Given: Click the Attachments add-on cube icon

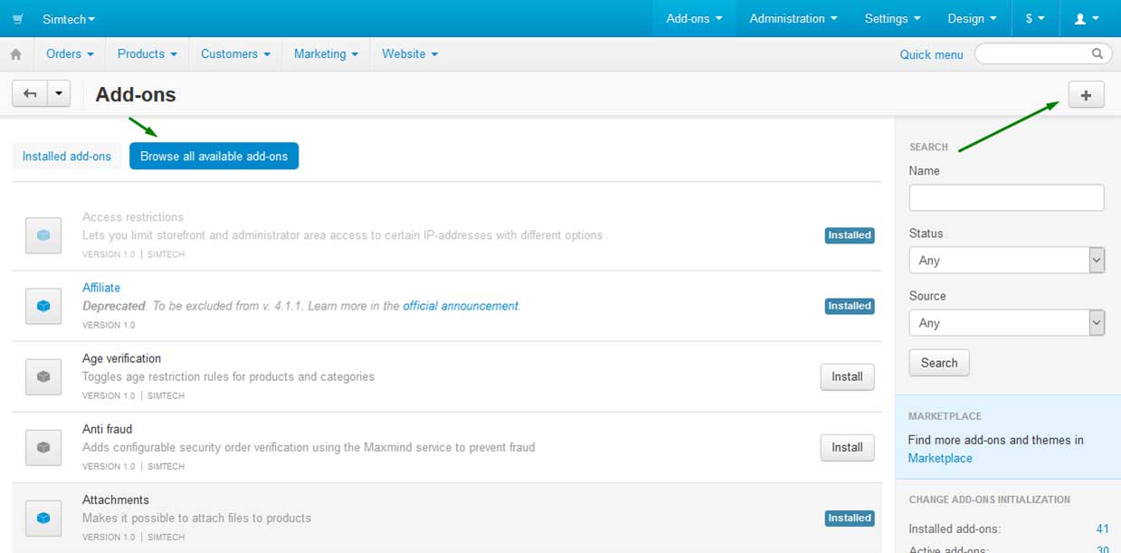Looking at the screenshot, I should (43, 518).
